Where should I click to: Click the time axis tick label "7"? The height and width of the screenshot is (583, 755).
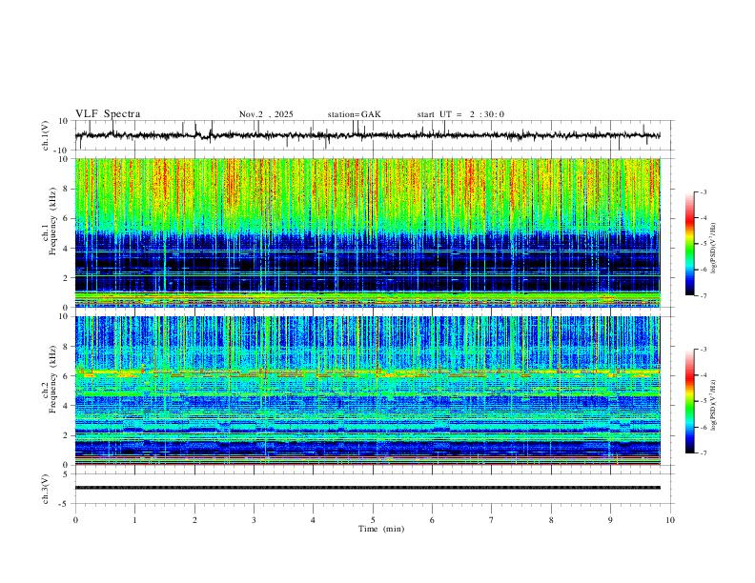[492, 520]
